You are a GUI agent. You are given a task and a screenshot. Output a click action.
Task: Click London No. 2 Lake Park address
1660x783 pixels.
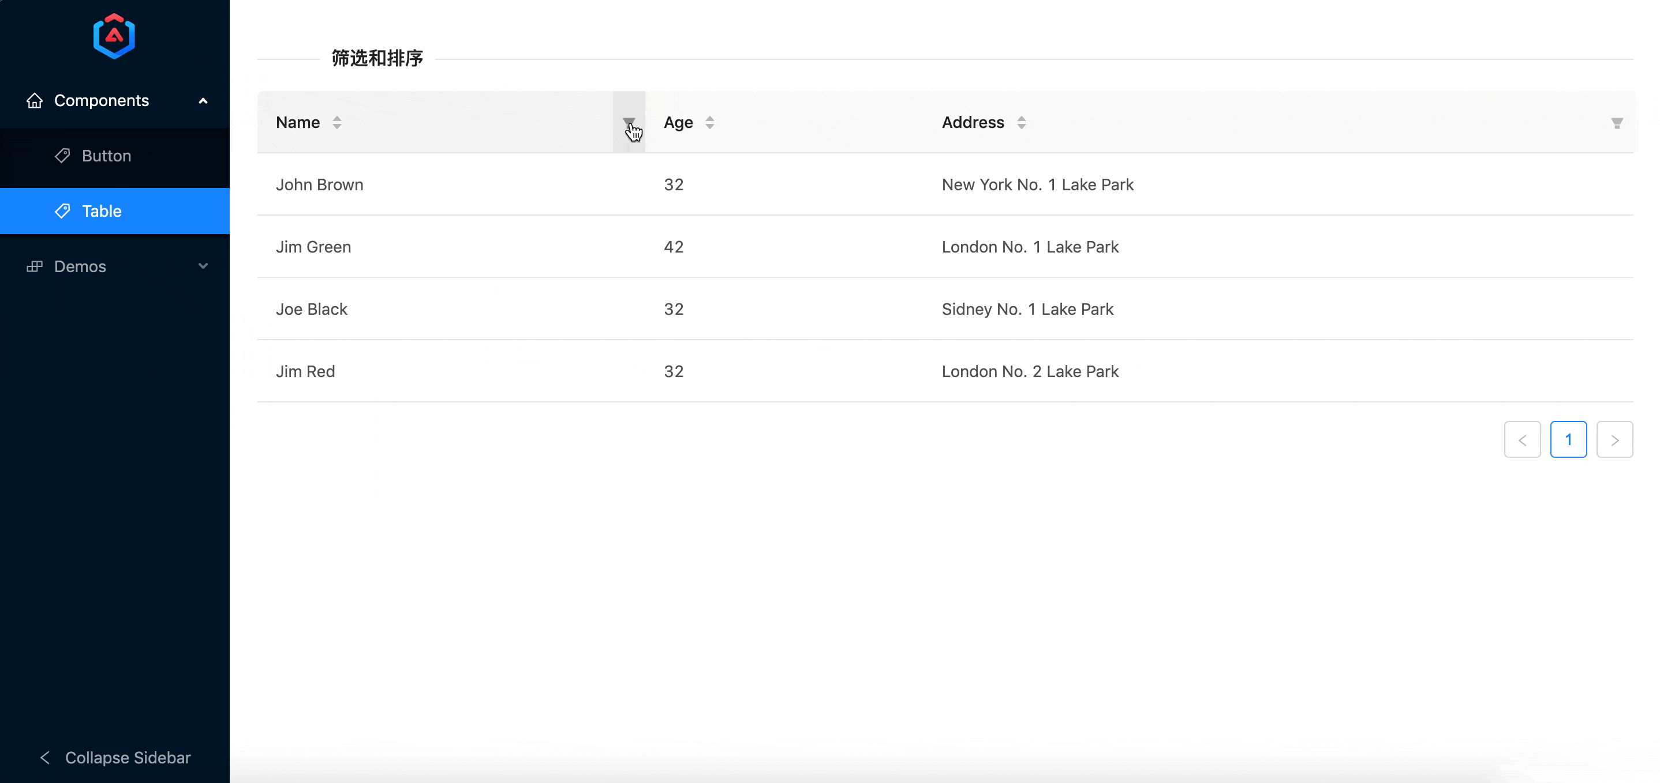click(x=1030, y=371)
